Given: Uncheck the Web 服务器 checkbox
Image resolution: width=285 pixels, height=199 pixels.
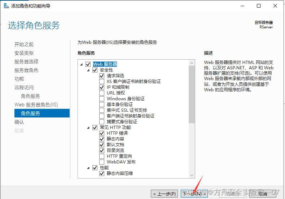Looking at the screenshot, I should coord(88,64).
